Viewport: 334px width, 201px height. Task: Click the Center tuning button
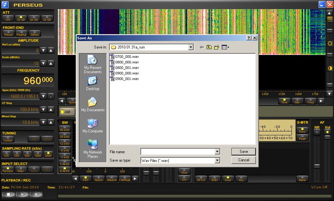click(8, 139)
